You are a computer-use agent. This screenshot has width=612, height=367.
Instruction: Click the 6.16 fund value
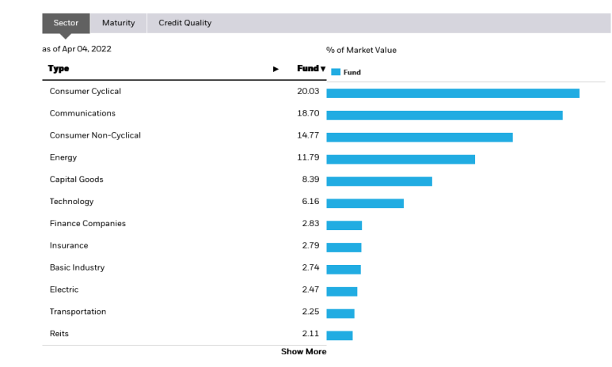click(310, 202)
